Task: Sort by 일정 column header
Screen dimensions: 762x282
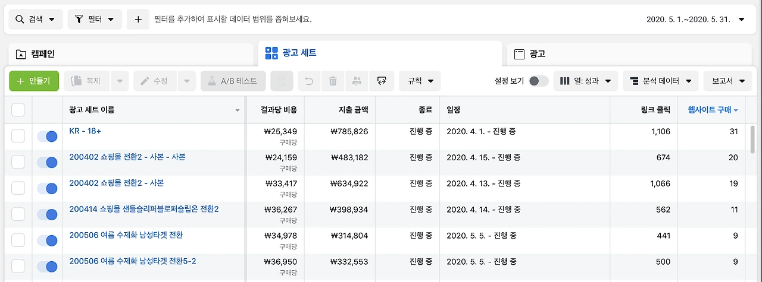Action: tap(525, 110)
